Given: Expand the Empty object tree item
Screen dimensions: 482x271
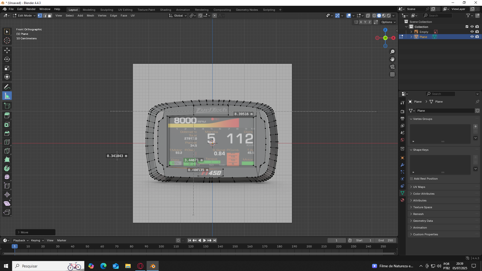Looking at the screenshot, I should pos(411,32).
